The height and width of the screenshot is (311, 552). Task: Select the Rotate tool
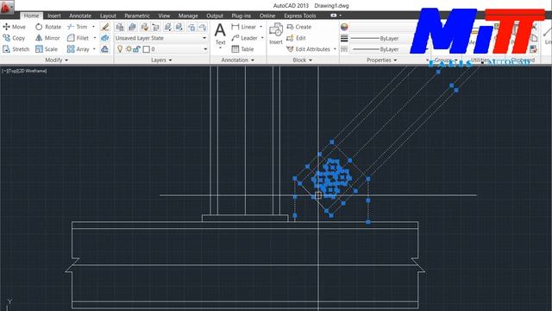(48, 27)
